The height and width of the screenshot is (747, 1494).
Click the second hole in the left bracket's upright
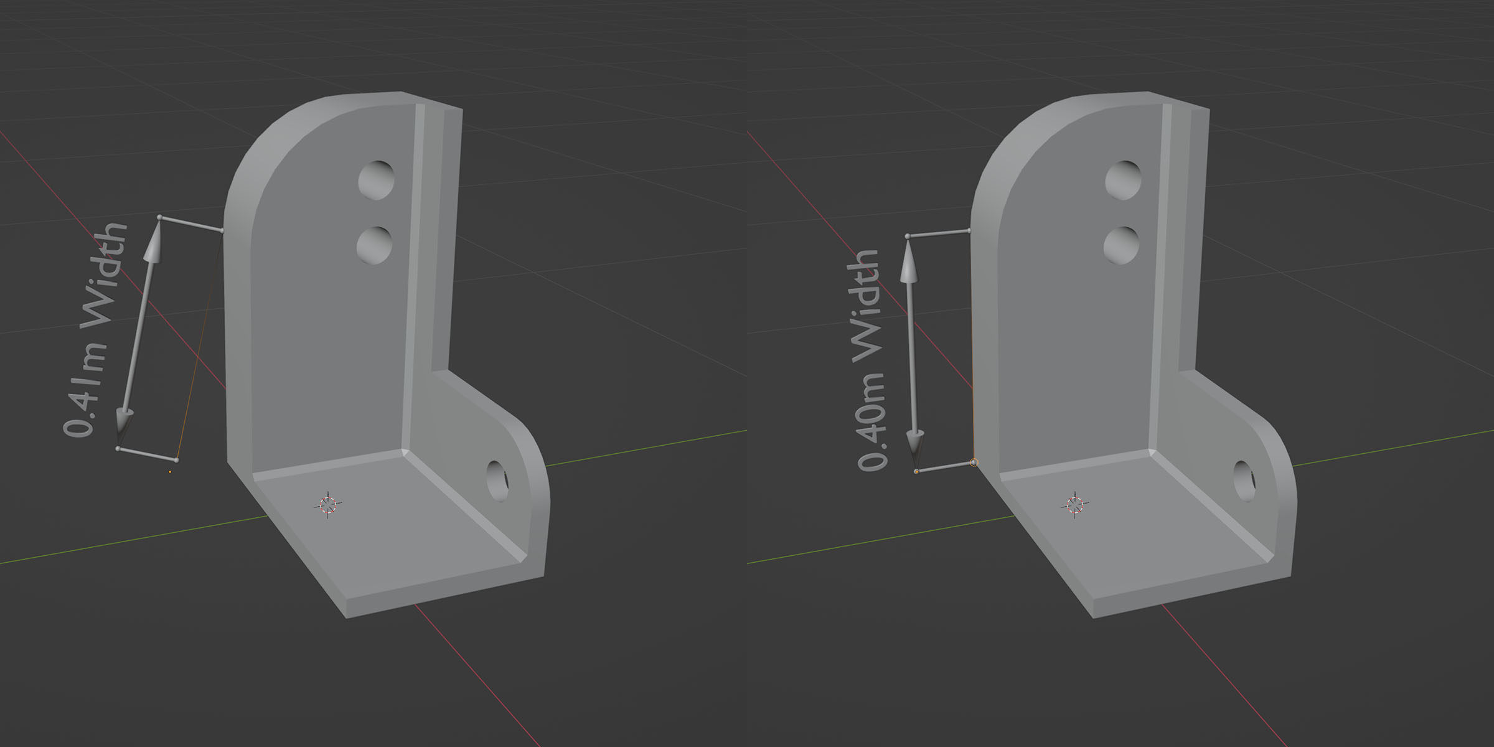pyautogui.click(x=374, y=245)
